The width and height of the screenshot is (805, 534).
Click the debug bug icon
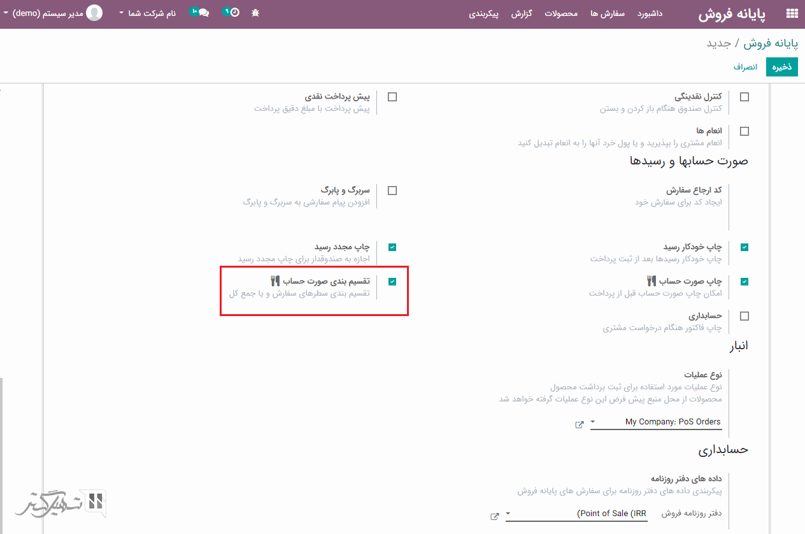(255, 13)
